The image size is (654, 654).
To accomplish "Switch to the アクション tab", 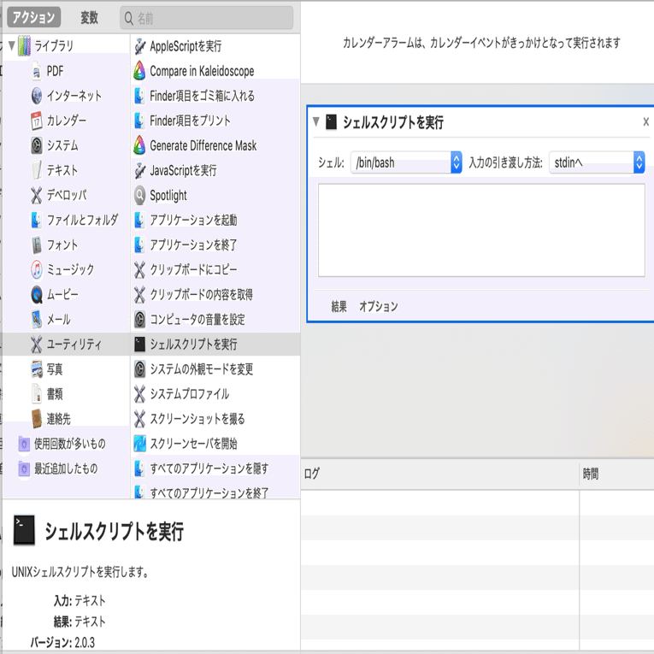I will [34, 17].
